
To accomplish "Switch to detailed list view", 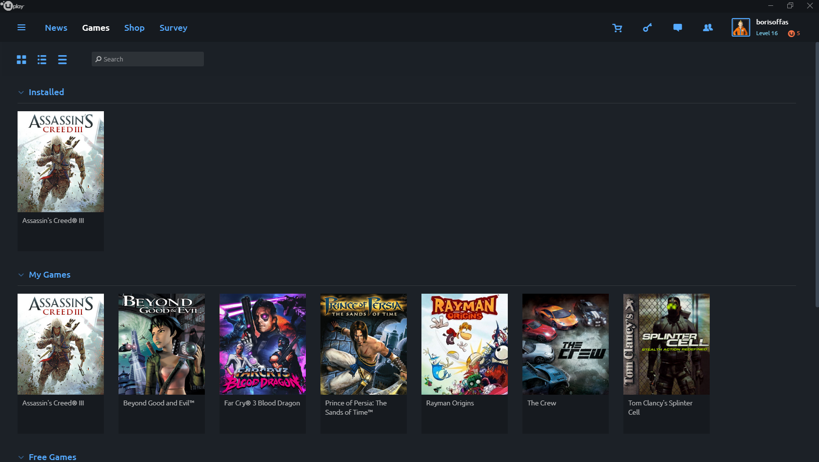I will (x=42, y=60).
